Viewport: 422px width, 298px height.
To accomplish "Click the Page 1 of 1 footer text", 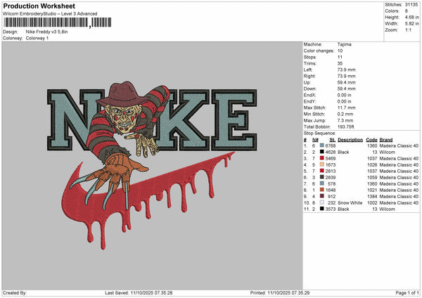I will pyautogui.click(x=407, y=292).
